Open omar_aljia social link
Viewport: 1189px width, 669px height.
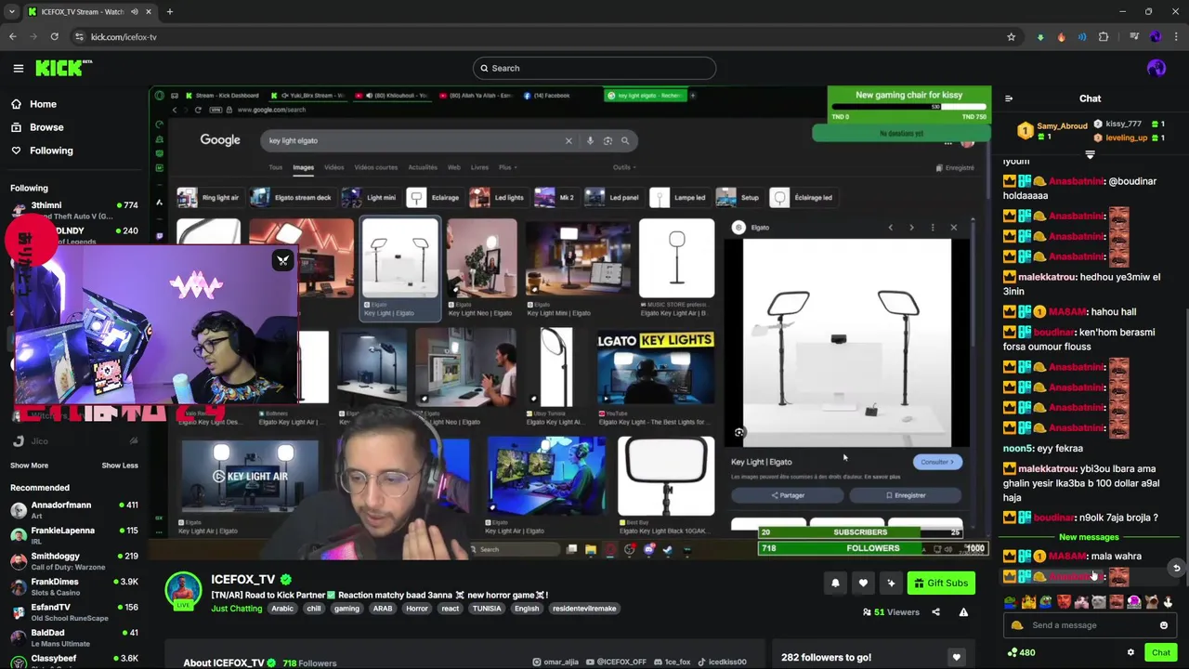(x=555, y=662)
